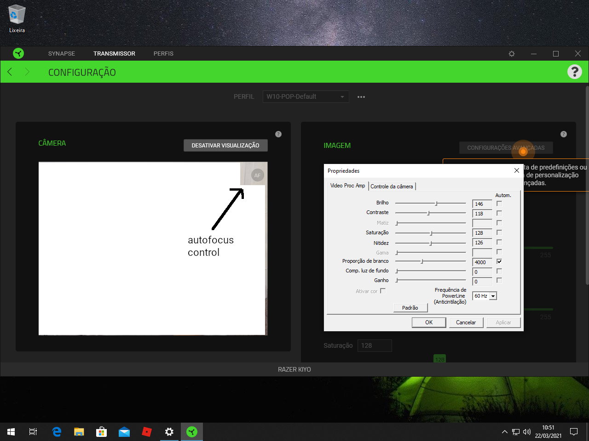
Task: Open Task View in the taskbar
Action: [x=33, y=432]
